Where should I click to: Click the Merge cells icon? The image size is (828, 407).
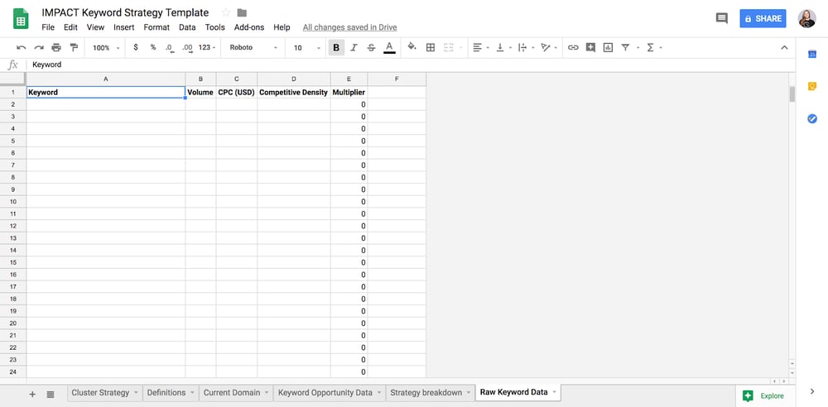448,47
